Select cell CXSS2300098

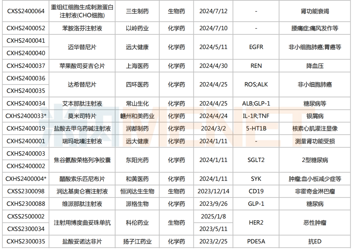(26, 191)
